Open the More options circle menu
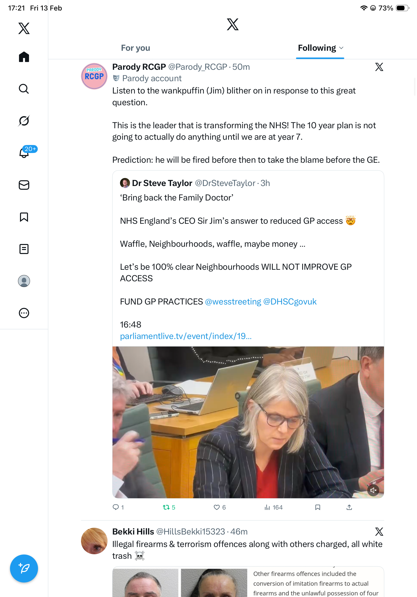Viewport: 417px width, 597px height. pos(24,313)
